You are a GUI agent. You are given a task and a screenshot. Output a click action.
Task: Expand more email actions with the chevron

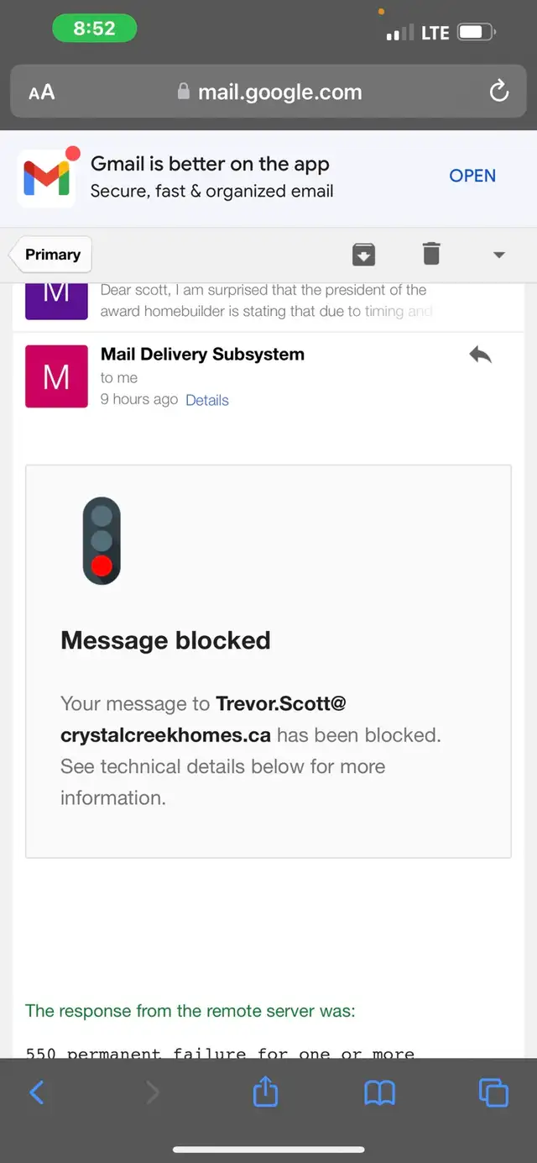click(x=498, y=254)
